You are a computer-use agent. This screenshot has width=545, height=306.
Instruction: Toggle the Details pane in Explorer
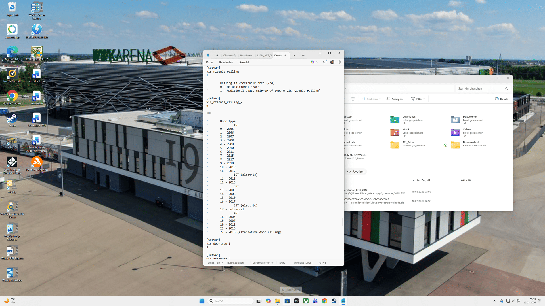[502, 99]
